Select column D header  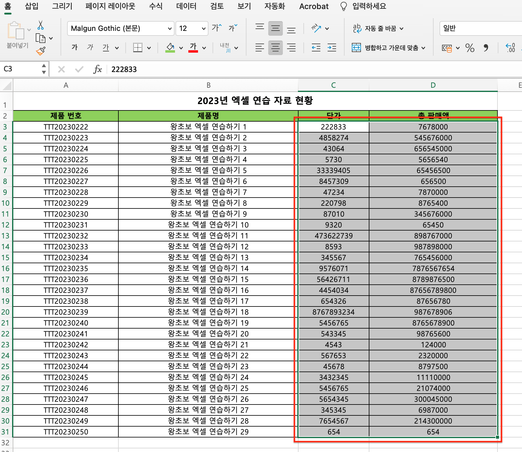click(x=433, y=85)
